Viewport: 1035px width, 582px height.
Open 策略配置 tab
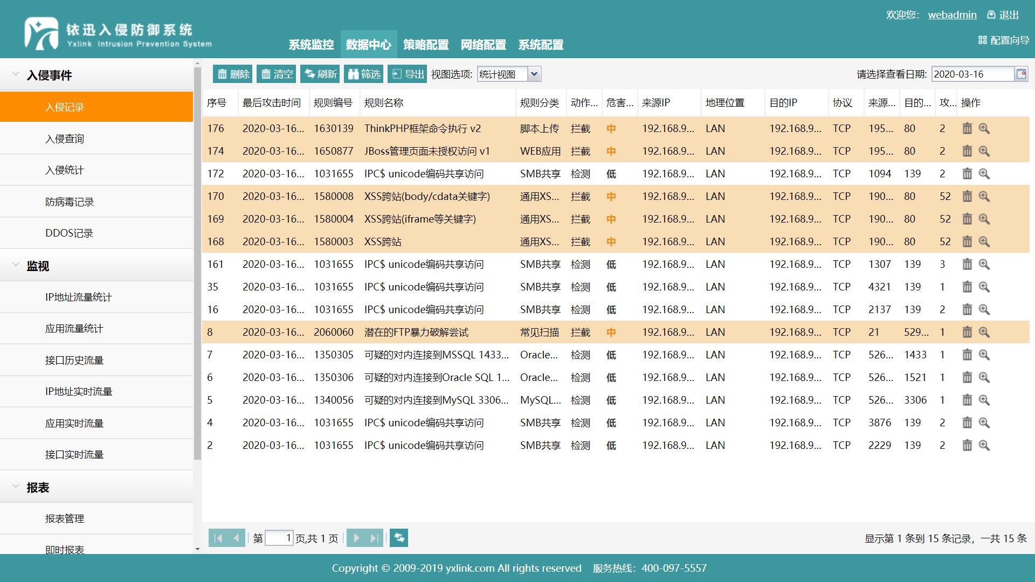426,45
